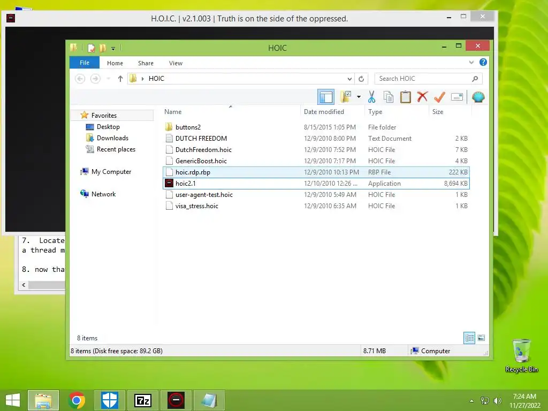Image resolution: width=548 pixels, height=411 pixels.
Task: Click the envelope toolbar icon
Action: 457,97
